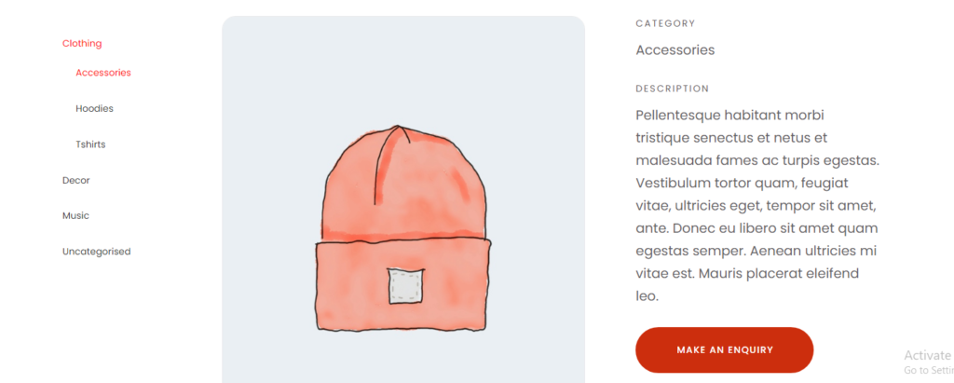Go to the Decor category
The width and height of the screenshot is (954, 383).
click(76, 180)
